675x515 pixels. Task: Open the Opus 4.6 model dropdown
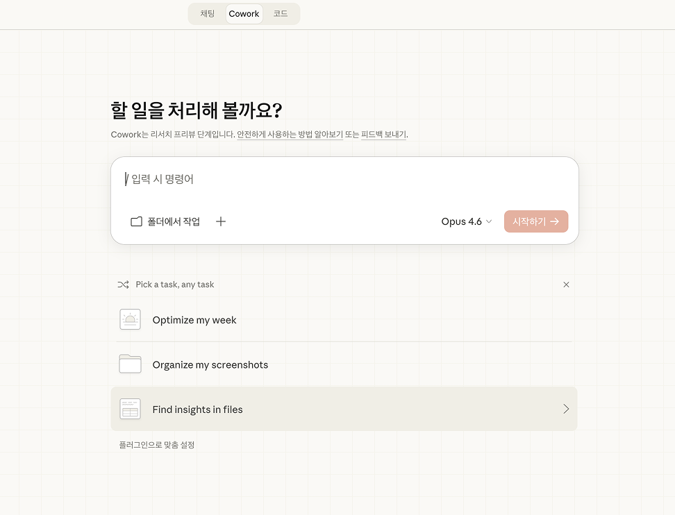[466, 221]
